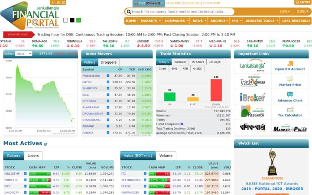Click the Market Price icon
The height and width of the screenshot is (195, 312).
click(290, 79)
